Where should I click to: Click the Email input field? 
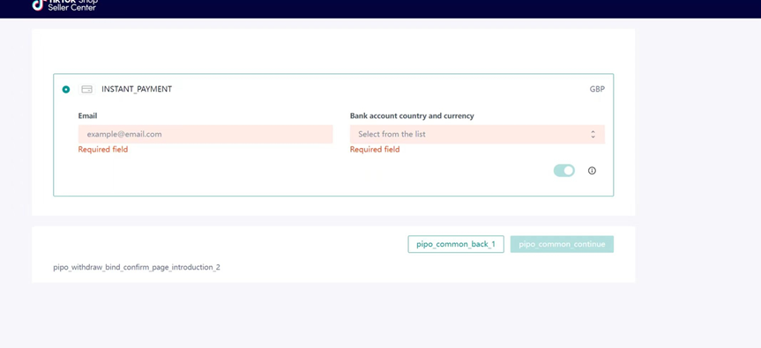[205, 134]
